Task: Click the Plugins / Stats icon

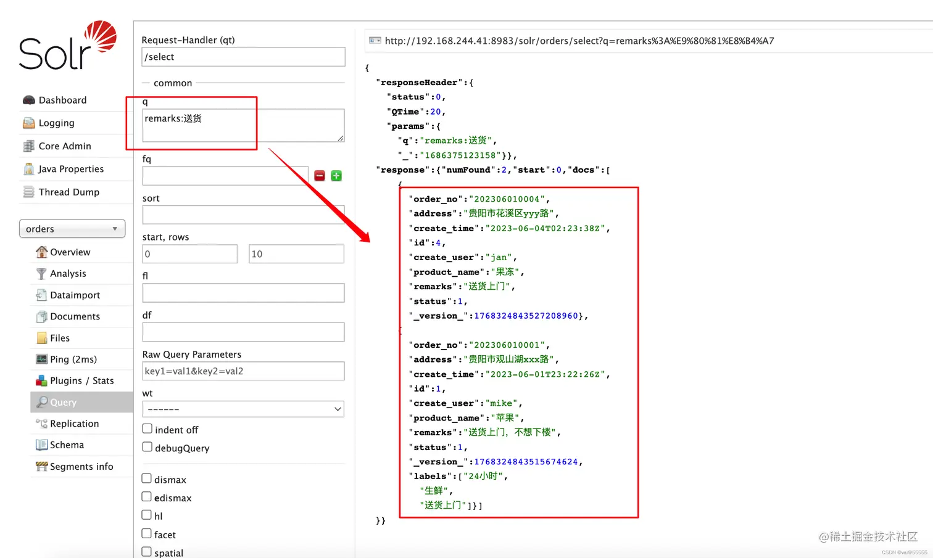Action: [x=41, y=380]
